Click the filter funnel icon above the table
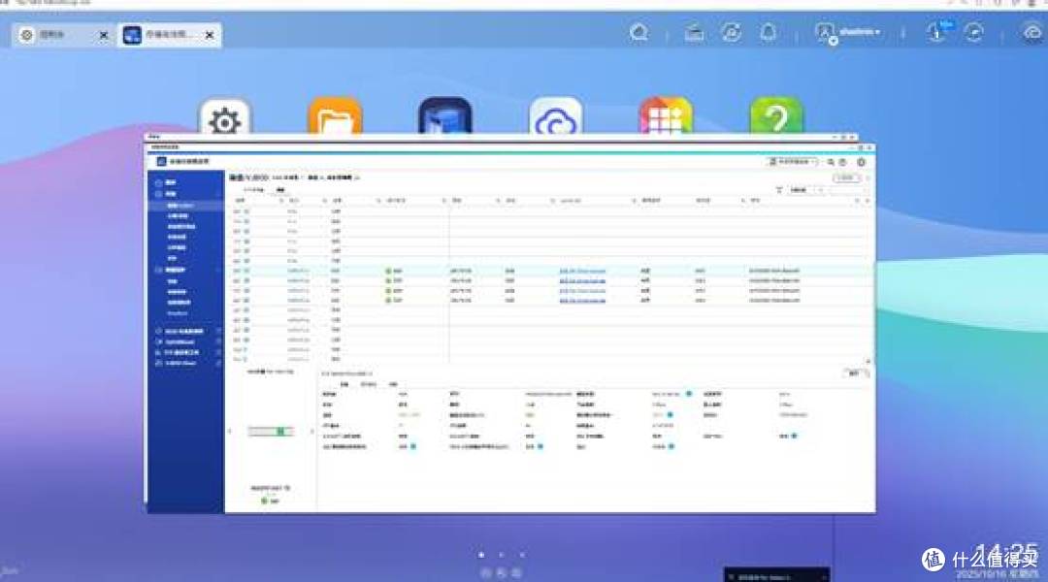The width and height of the screenshot is (1048, 582). 778,190
